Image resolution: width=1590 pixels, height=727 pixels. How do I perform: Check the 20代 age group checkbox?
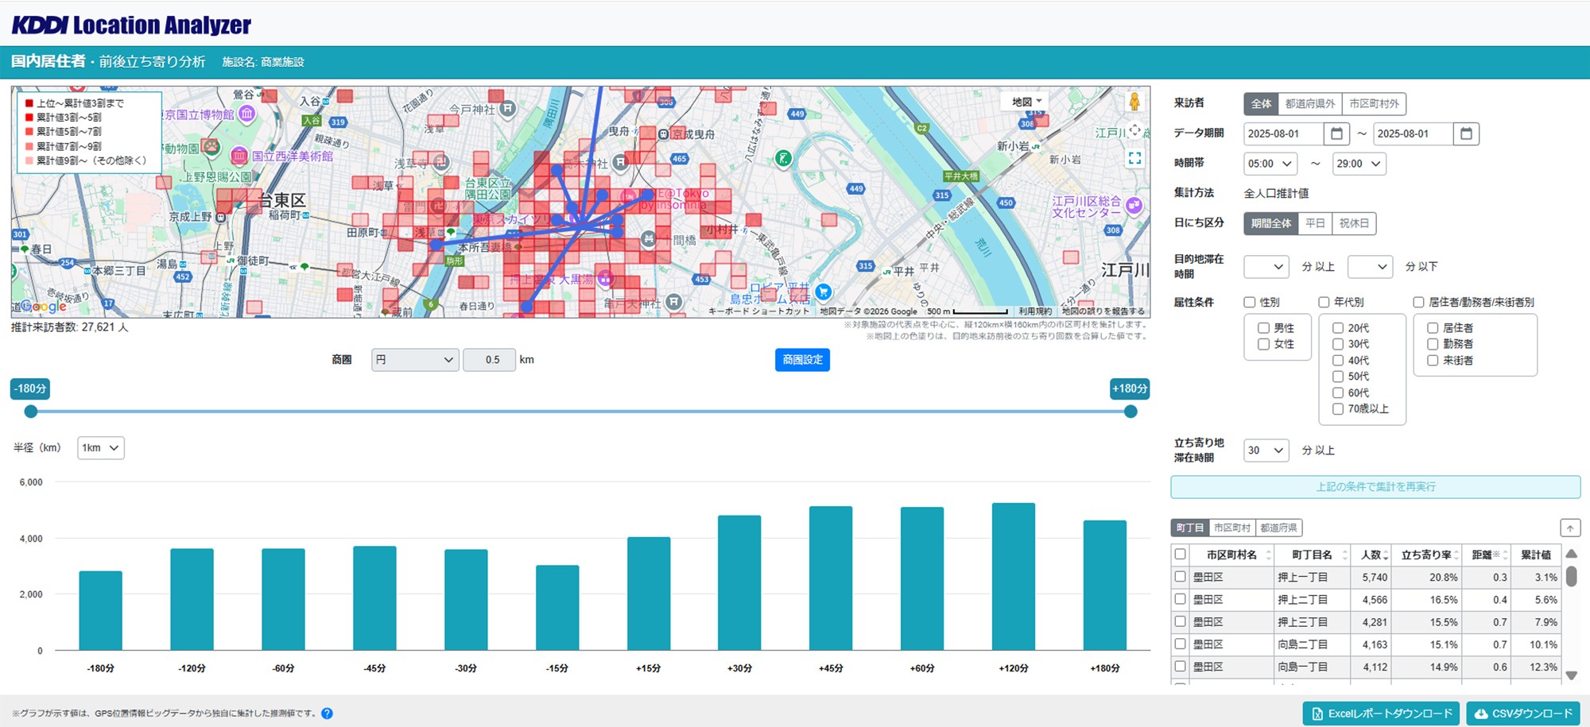[x=1338, y=328]
